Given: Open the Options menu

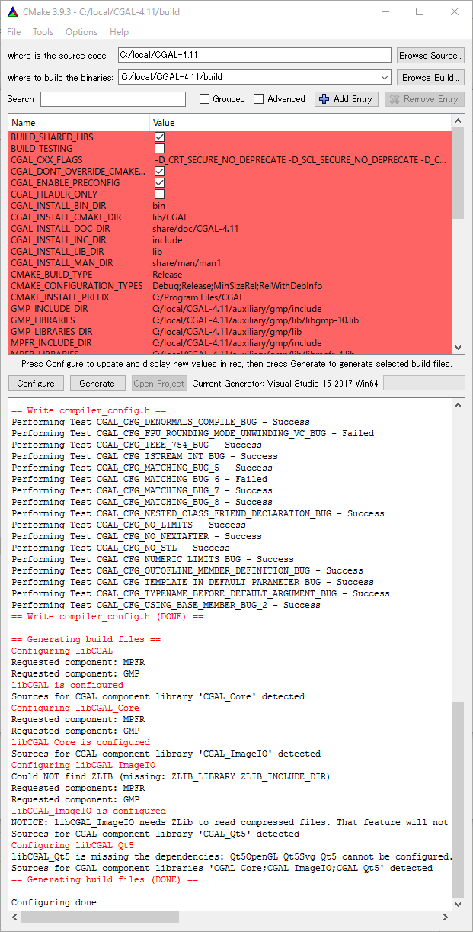Looking at the screenshot, I should point(81,32).
